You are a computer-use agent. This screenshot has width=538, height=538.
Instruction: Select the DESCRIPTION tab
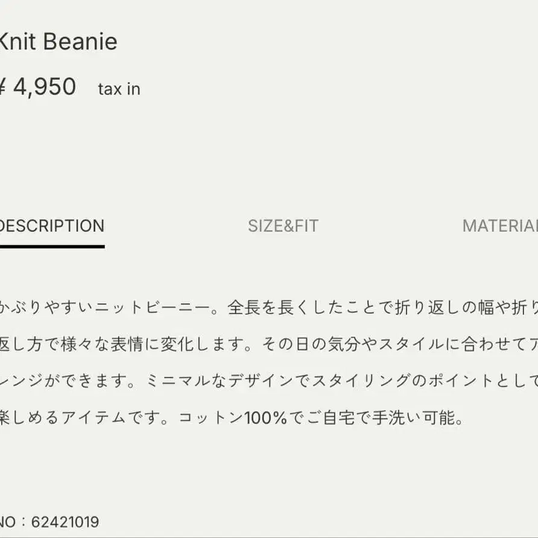pos(52,226)
